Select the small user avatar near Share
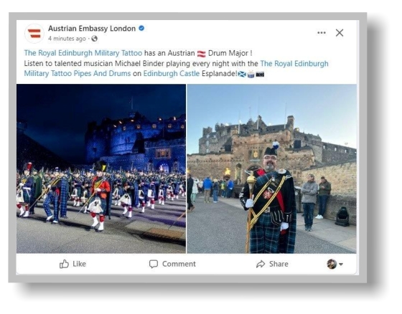 coord(332,264)
